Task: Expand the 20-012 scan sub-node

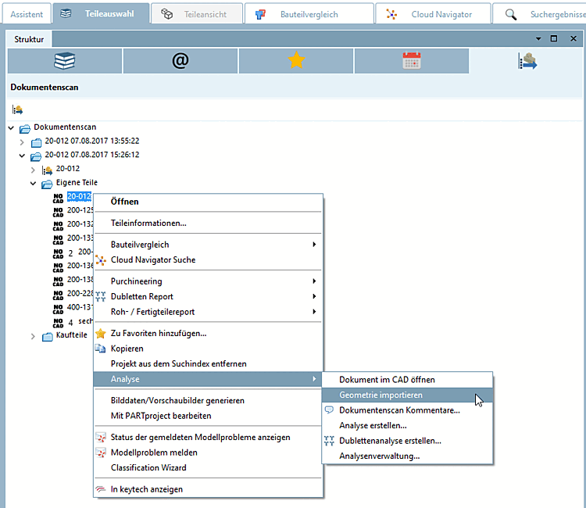Action: [34, 170]
